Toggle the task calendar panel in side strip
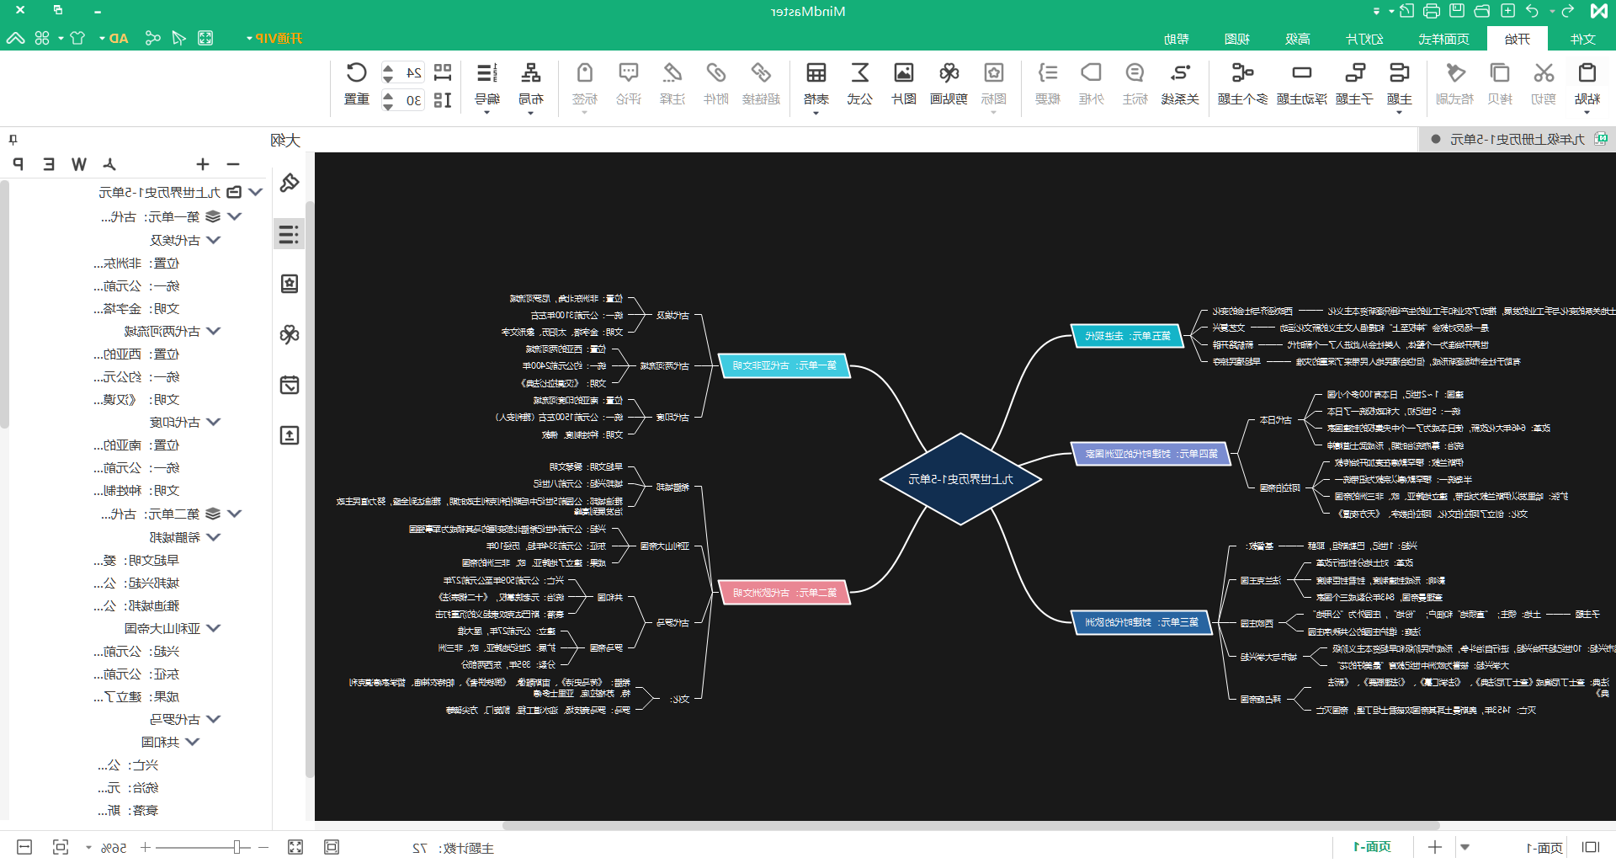The width and height of the screenshot is (1616, 863). pos(289,385)
